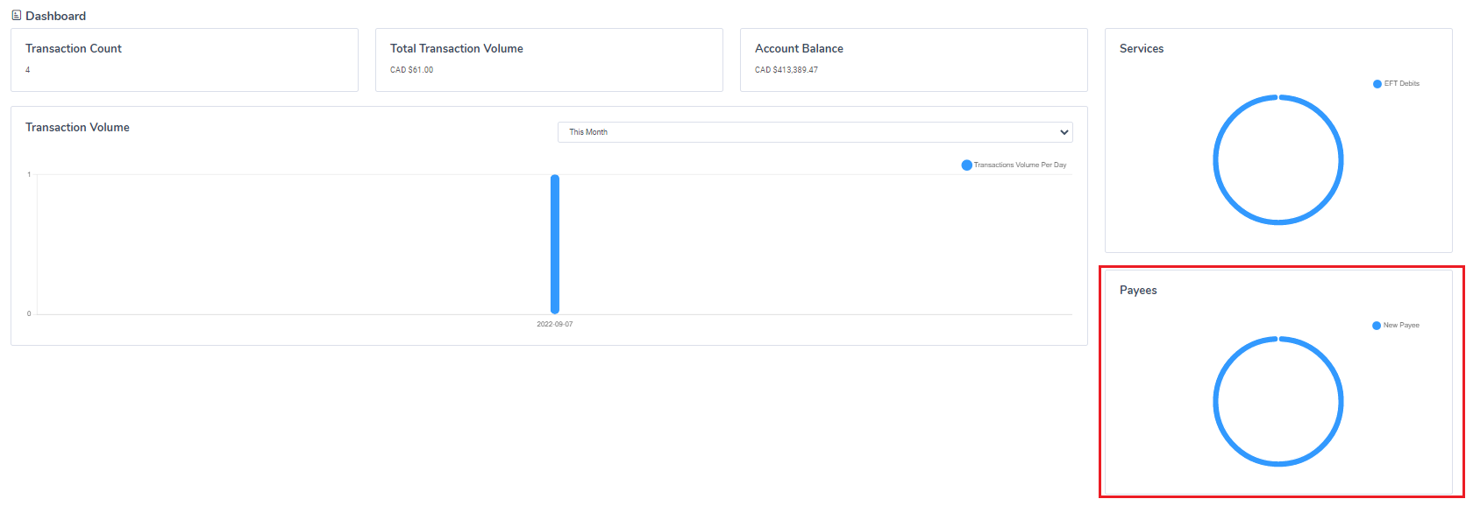Toggle the Transactions Volume Per Day legend text
This screenshot has width=1466, height=506.
(1020, 165)
